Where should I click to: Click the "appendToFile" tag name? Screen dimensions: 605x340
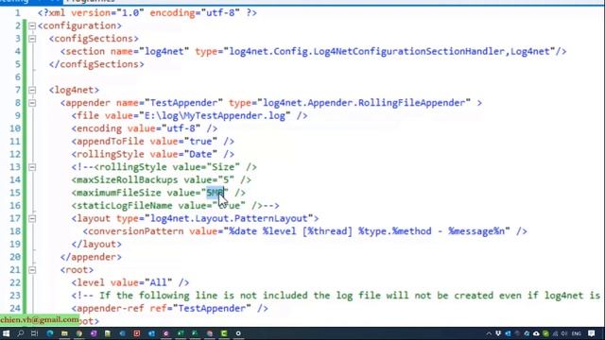(111, 142)
